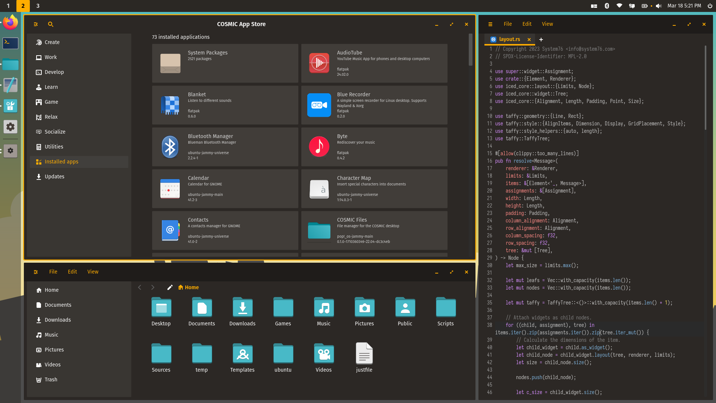Click the App Store list scrollbar
716x403 pixels.
tap(470, 50)
